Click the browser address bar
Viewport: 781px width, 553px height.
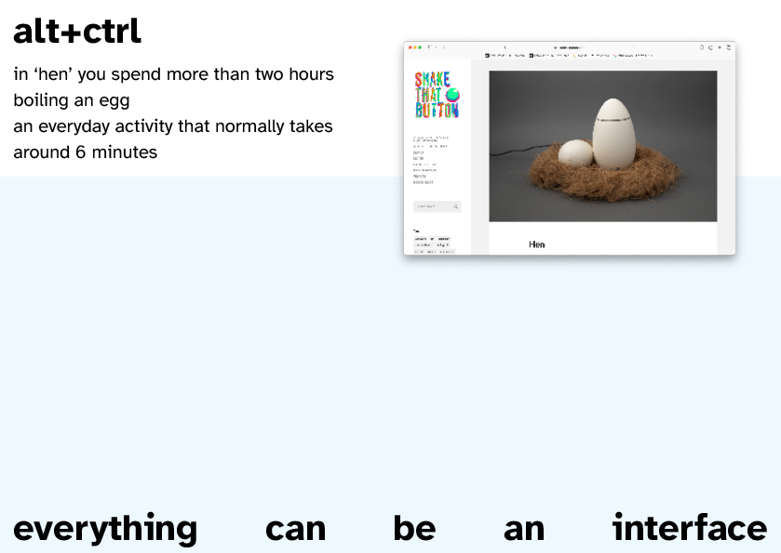(x=568, y=46)
